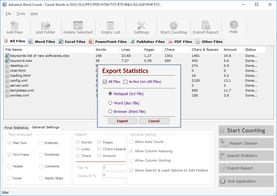Screen dimensions: 277x196
Task: Click the Discount % input field
Action: coord(114,175)
